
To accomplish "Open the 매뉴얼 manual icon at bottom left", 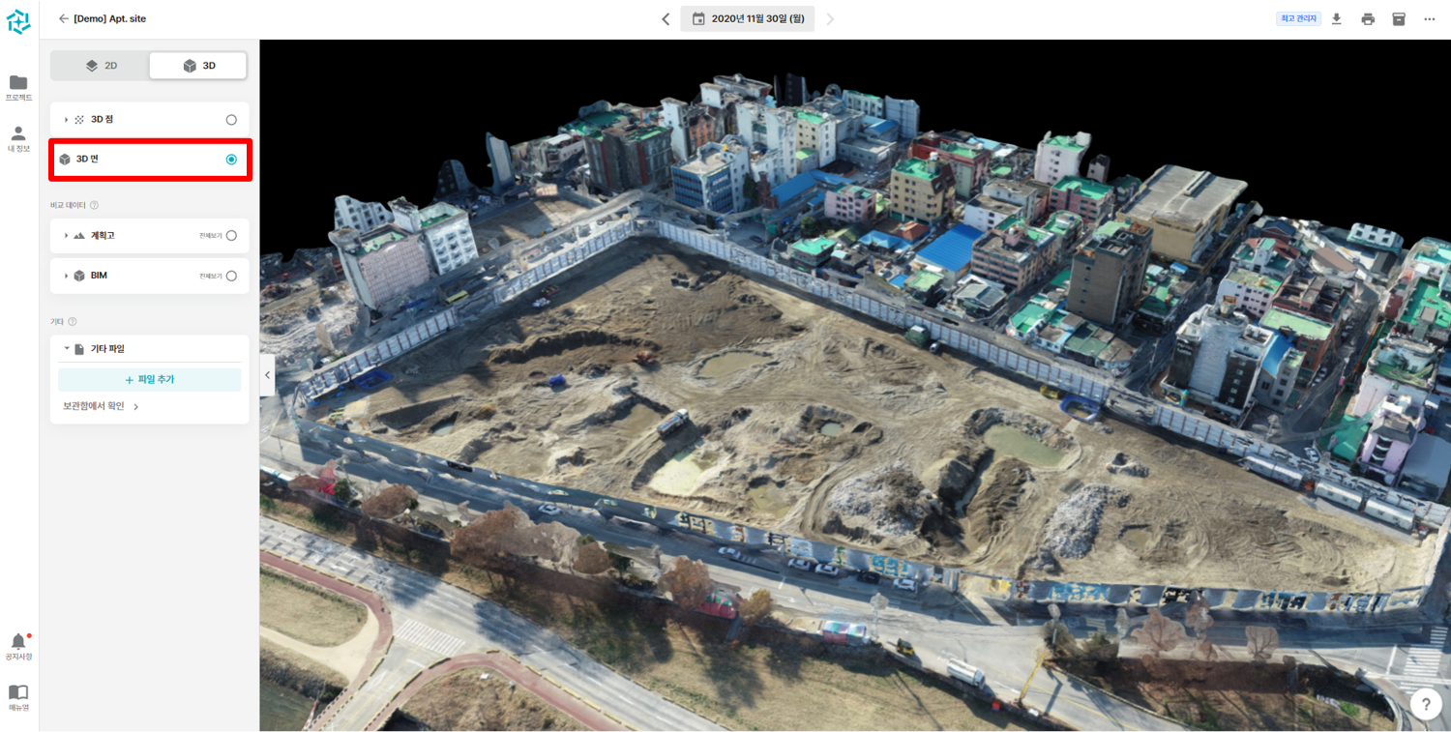I will (18, 692).
